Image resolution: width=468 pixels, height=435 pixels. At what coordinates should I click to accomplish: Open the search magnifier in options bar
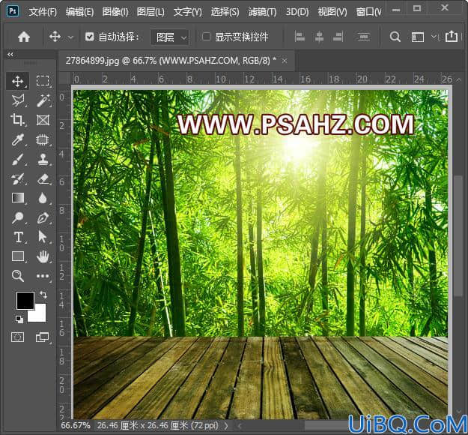click(x=395, y=37)
